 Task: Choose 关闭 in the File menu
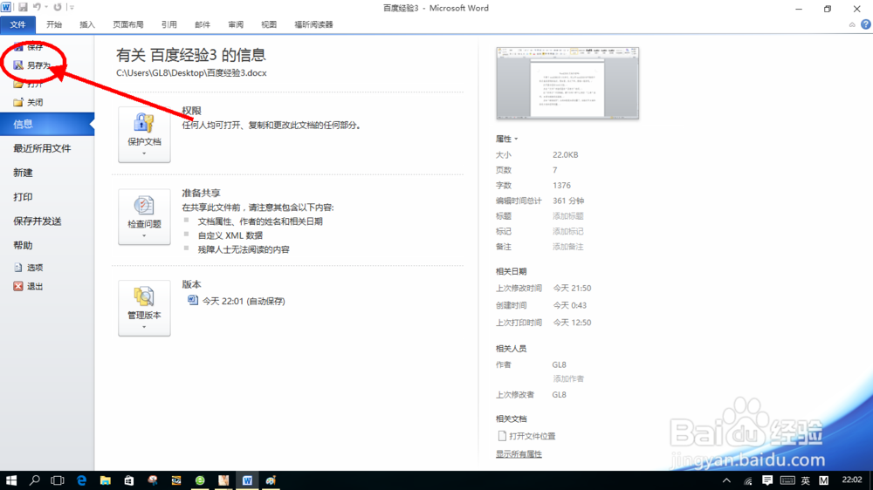coord(29,102)
